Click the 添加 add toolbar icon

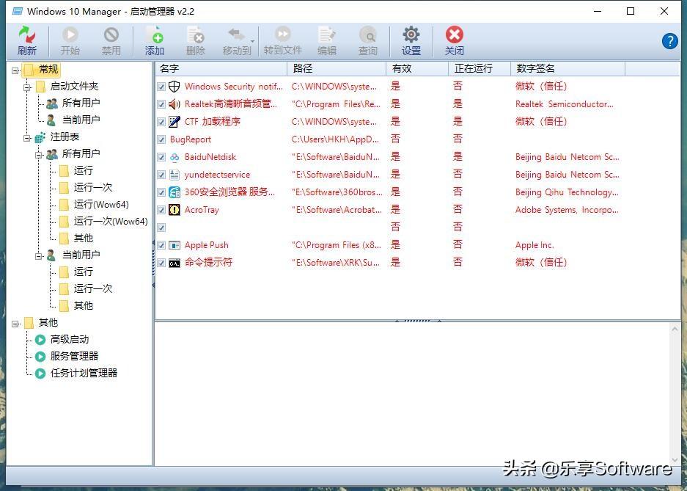[x=154, y=34]
